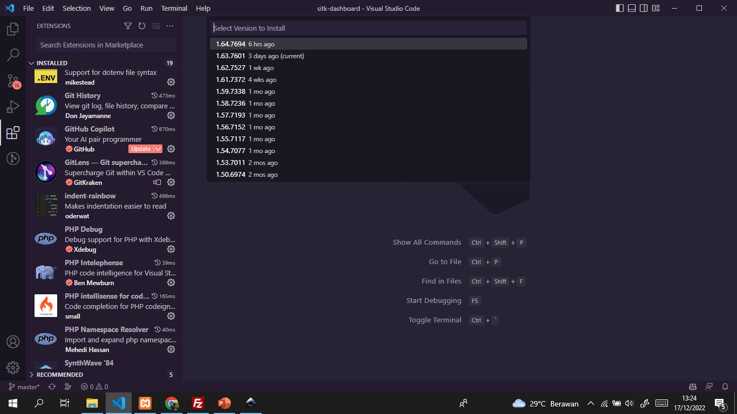
Task: Open Manage gear for Git History extension
Action: pyautogui.click(x=171, y=115)
